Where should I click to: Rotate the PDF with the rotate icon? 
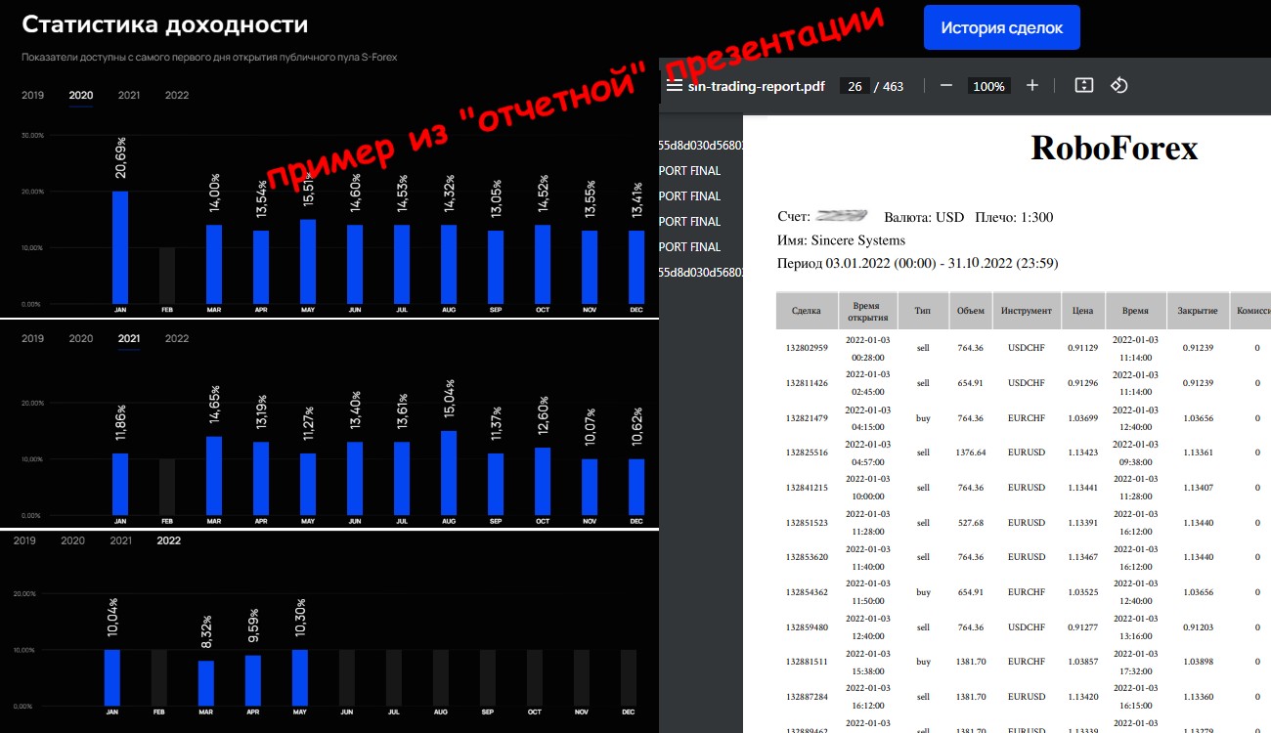pos(1119,86)
